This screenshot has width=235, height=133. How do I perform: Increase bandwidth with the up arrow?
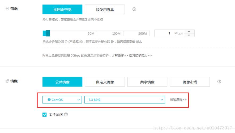(x=189, y=31)
